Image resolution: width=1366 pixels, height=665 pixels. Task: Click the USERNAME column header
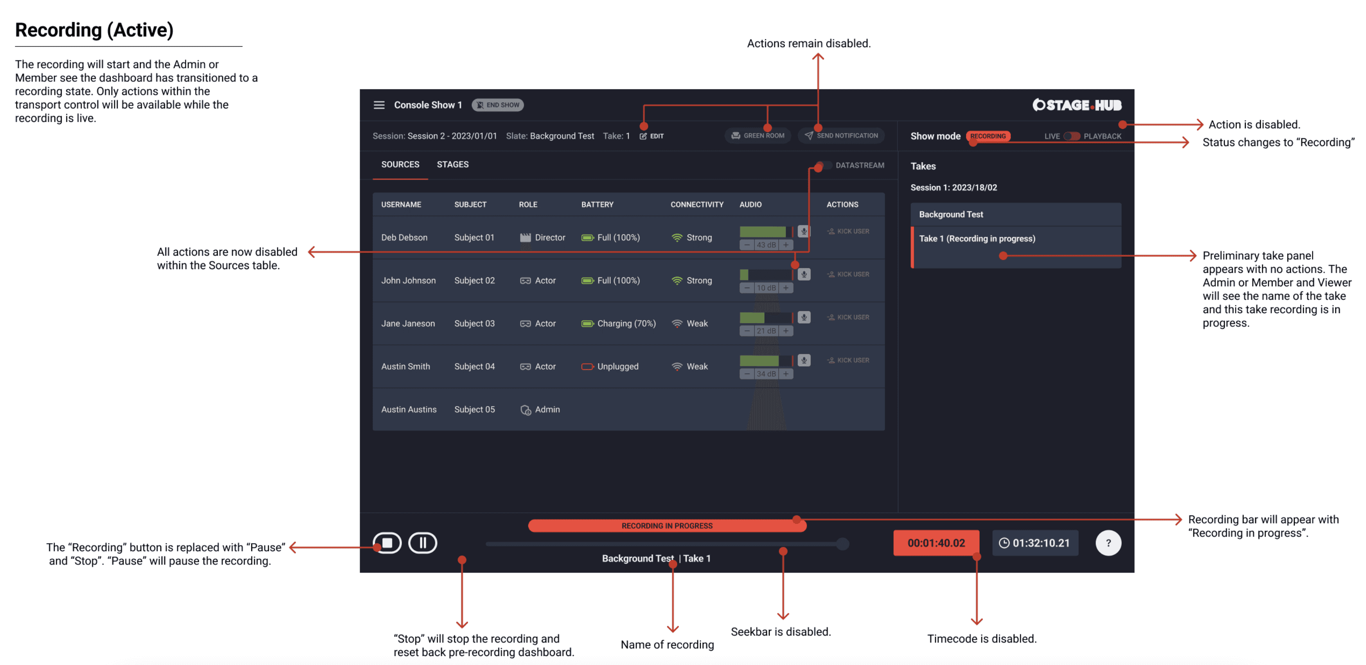pyautogui.click(x=401, y=204)
